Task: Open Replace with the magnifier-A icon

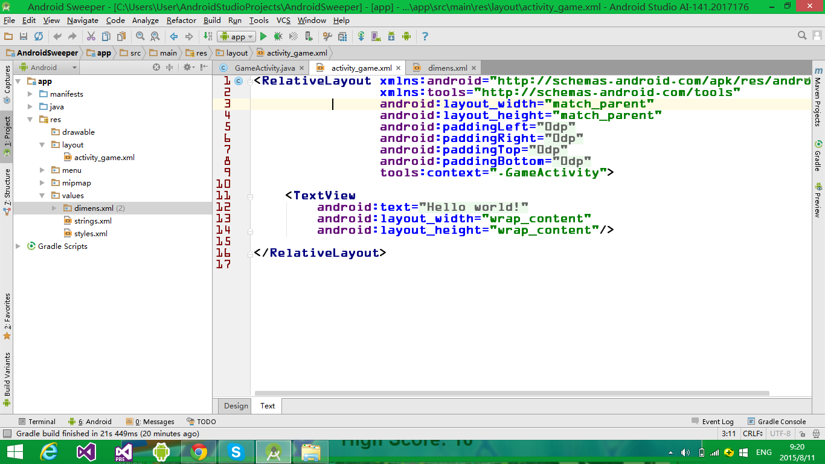Action: coord(155,36)
